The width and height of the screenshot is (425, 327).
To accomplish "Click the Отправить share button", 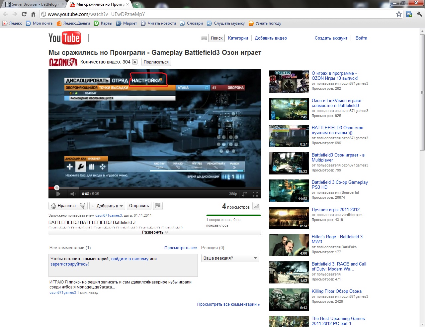I will coord(139,206).
